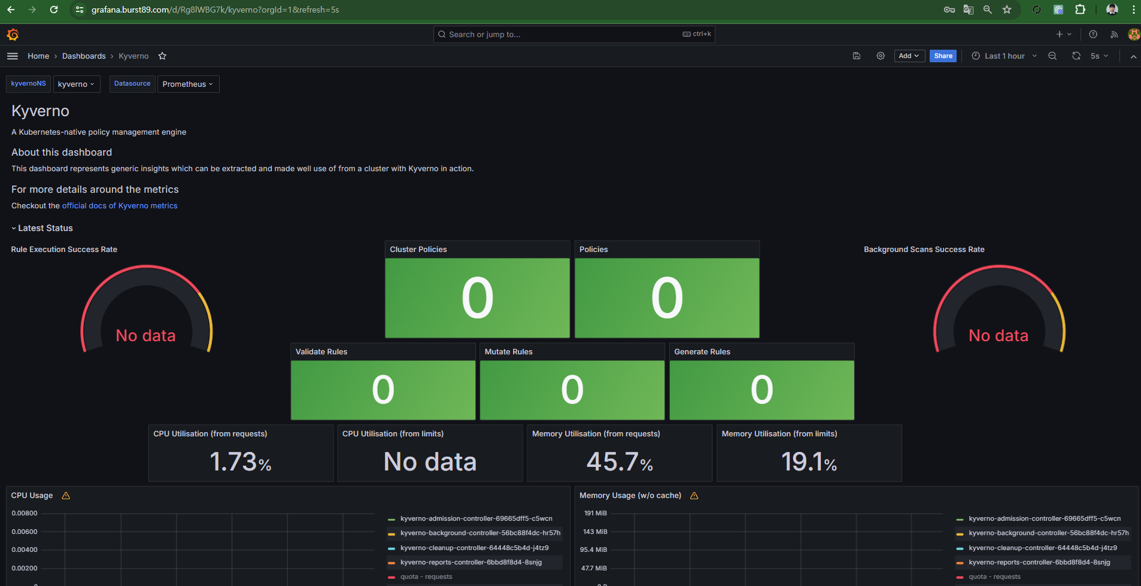The height and width of the screenshot is (586, 1141).
Task: Open Validate Rules panel title
Action: (x=321, y=352)
